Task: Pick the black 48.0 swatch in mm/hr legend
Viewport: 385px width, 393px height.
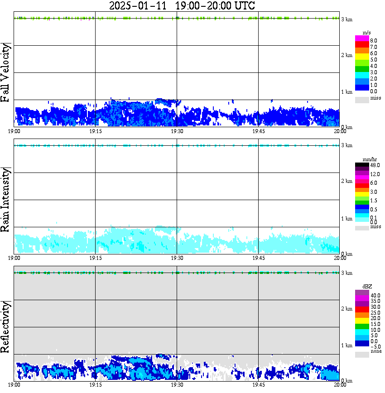Action: [x=362, y=165]
